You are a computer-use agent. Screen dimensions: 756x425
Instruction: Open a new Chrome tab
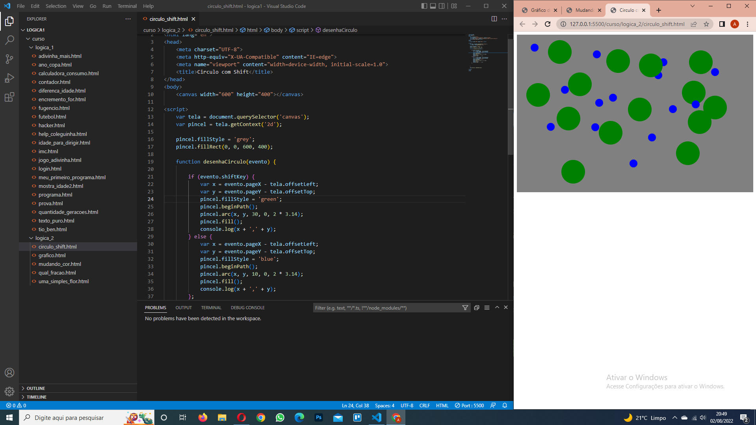[x=659, y=10]
